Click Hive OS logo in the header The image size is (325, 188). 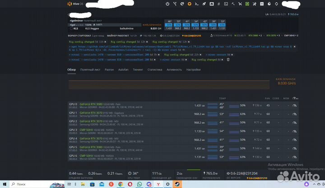75,4
